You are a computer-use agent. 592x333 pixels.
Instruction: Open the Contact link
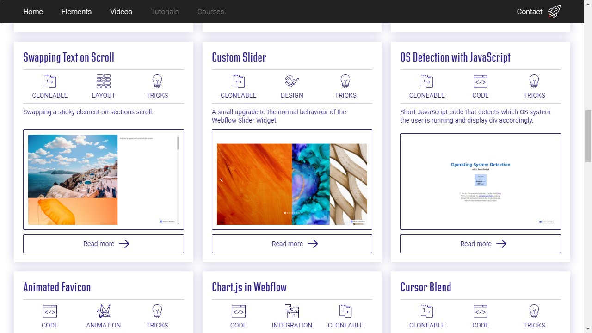[529, 12]
